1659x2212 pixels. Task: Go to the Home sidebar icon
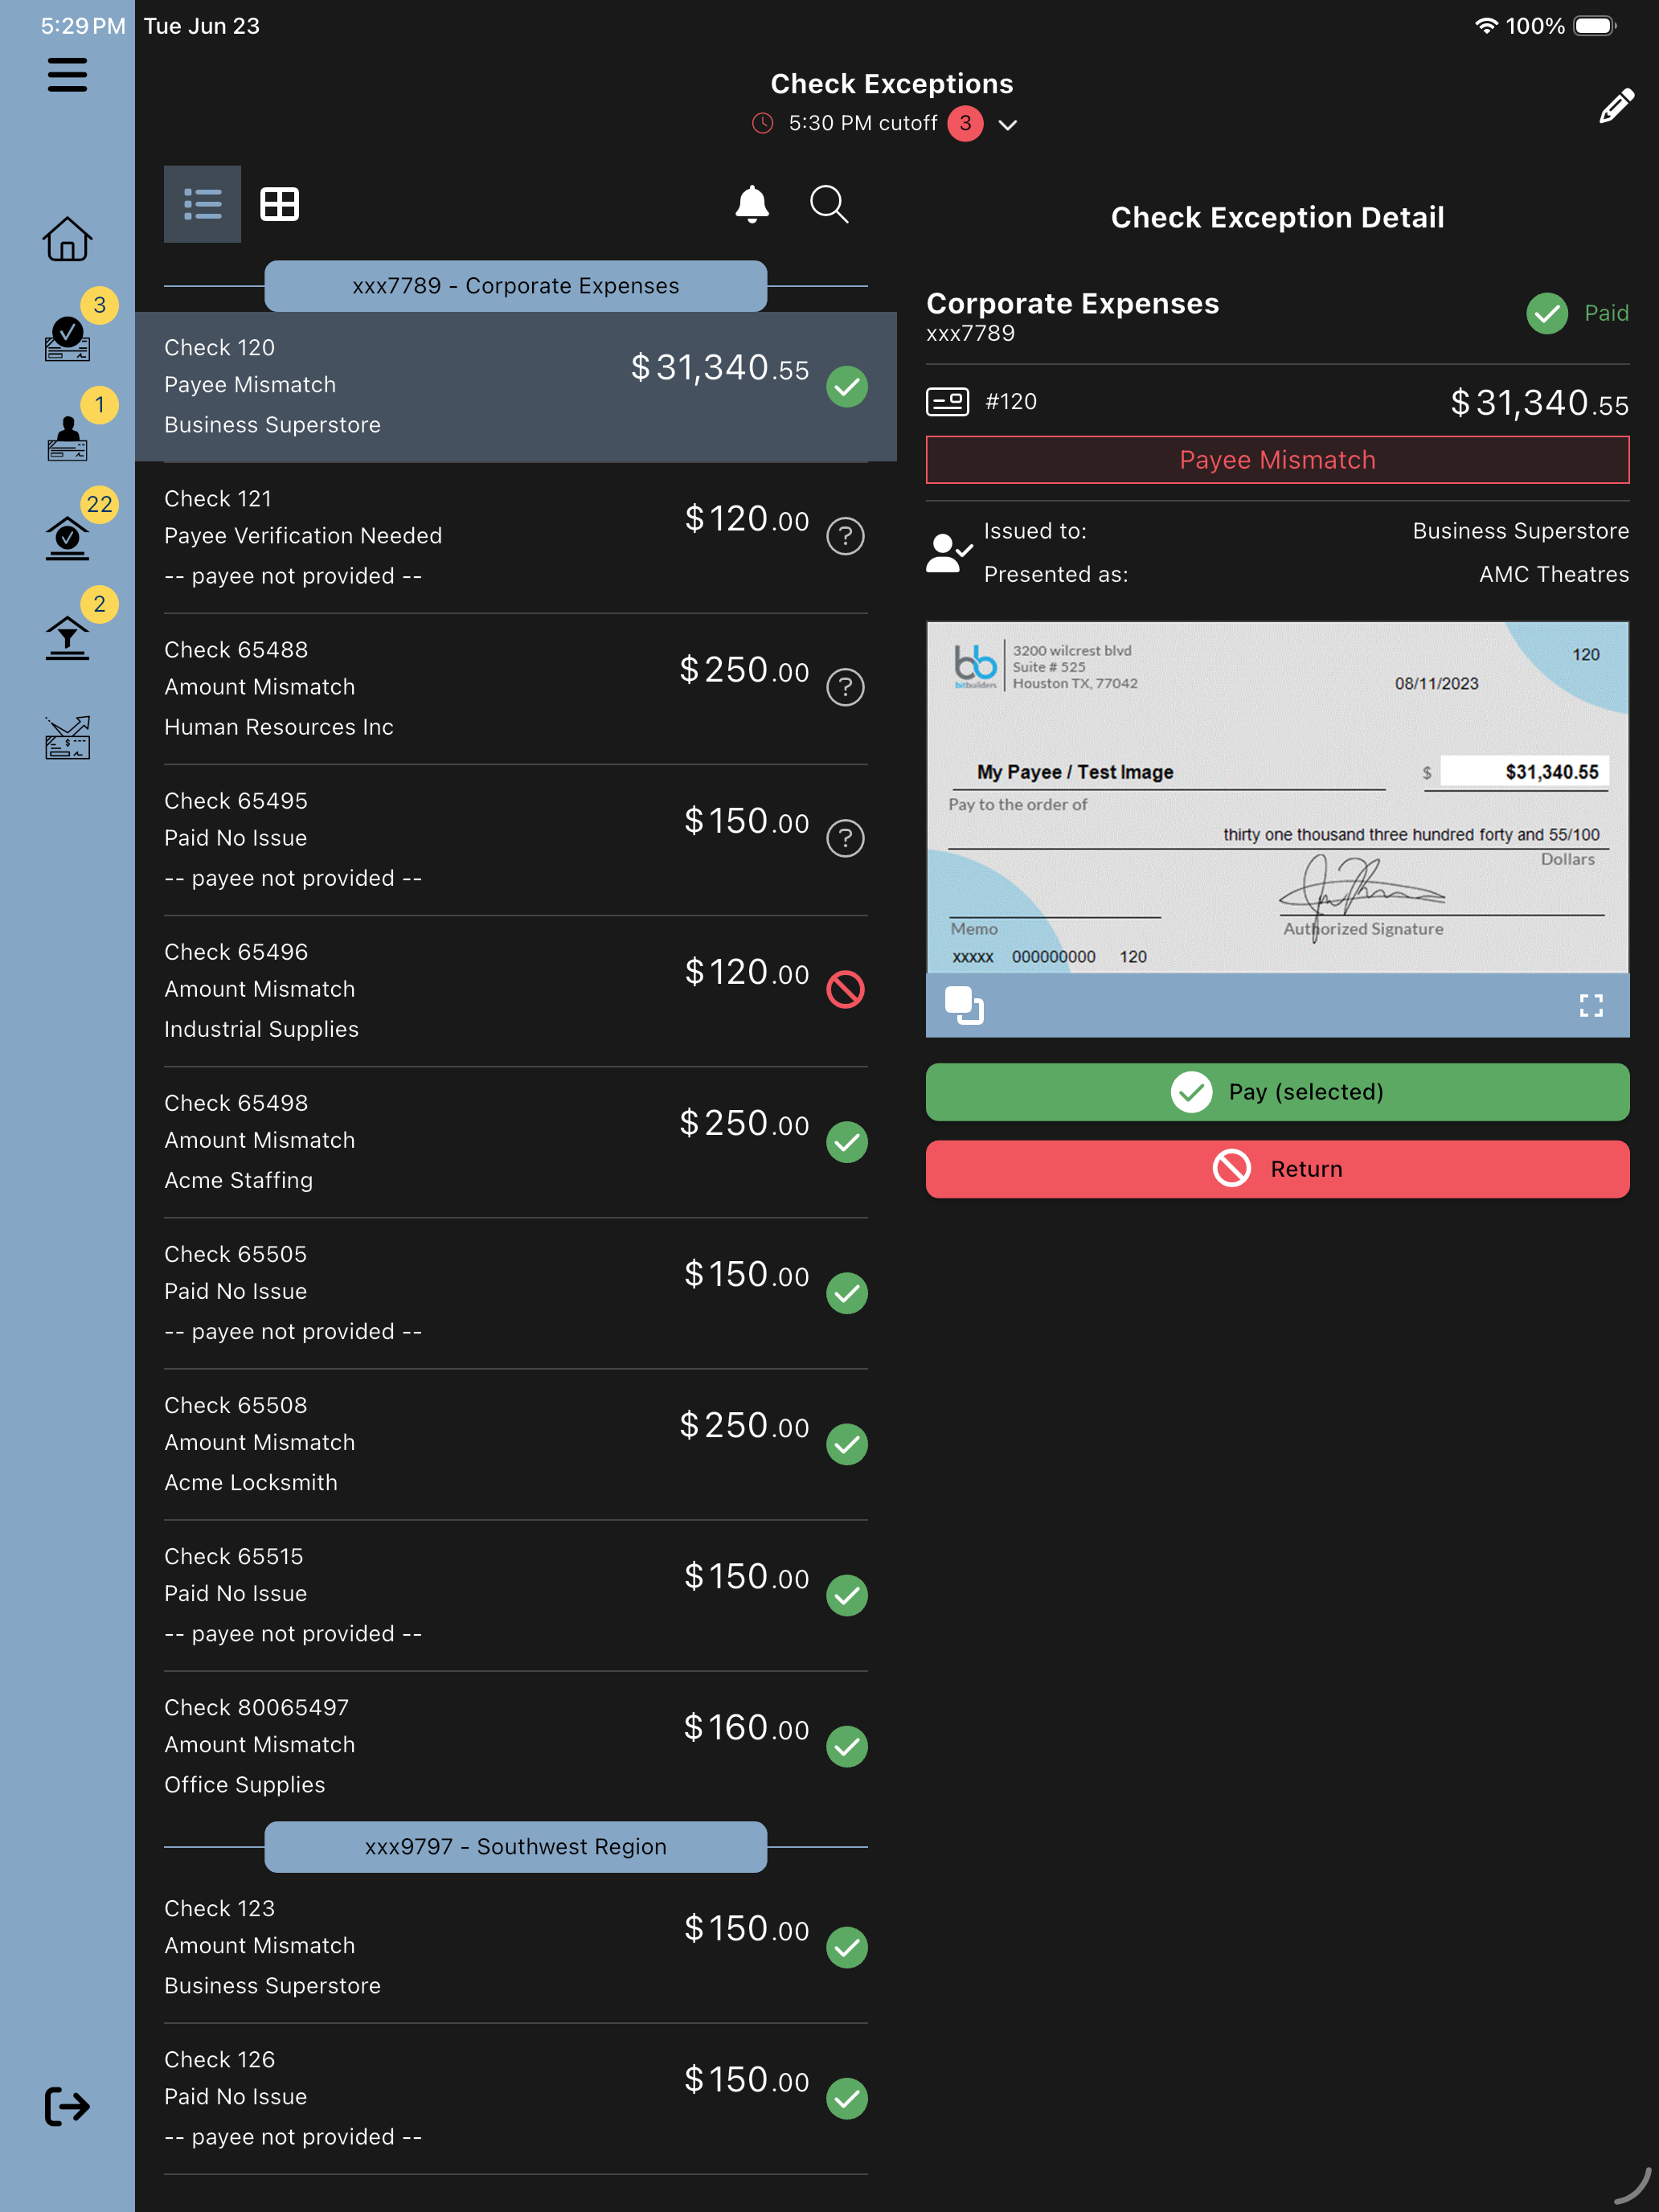click(67, 239)
